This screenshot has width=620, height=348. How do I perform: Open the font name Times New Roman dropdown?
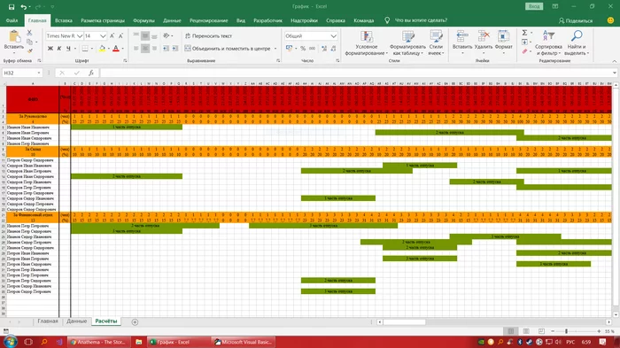80,36
